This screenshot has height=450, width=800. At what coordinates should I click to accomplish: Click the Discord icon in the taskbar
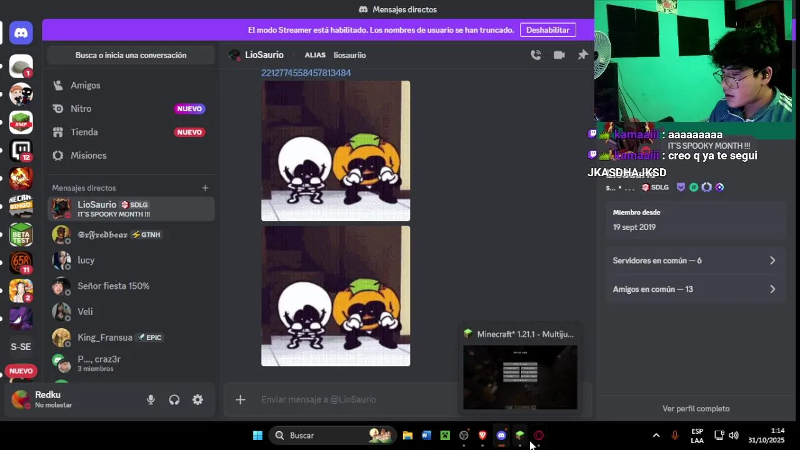tap(501, 435)
